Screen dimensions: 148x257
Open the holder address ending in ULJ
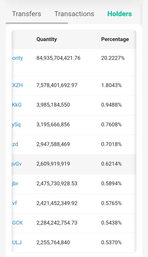point(17,242)
